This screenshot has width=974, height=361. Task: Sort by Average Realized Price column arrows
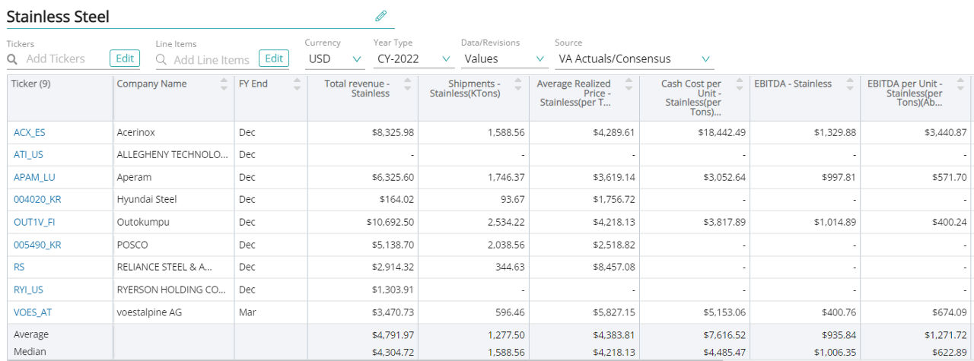point(629,84)
